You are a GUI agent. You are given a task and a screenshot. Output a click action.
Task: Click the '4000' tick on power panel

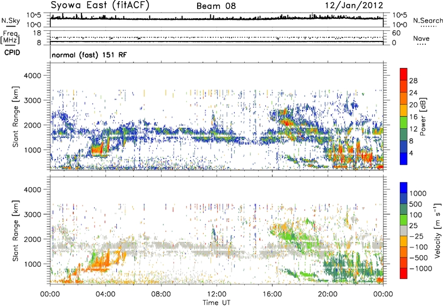pos(32,76)
